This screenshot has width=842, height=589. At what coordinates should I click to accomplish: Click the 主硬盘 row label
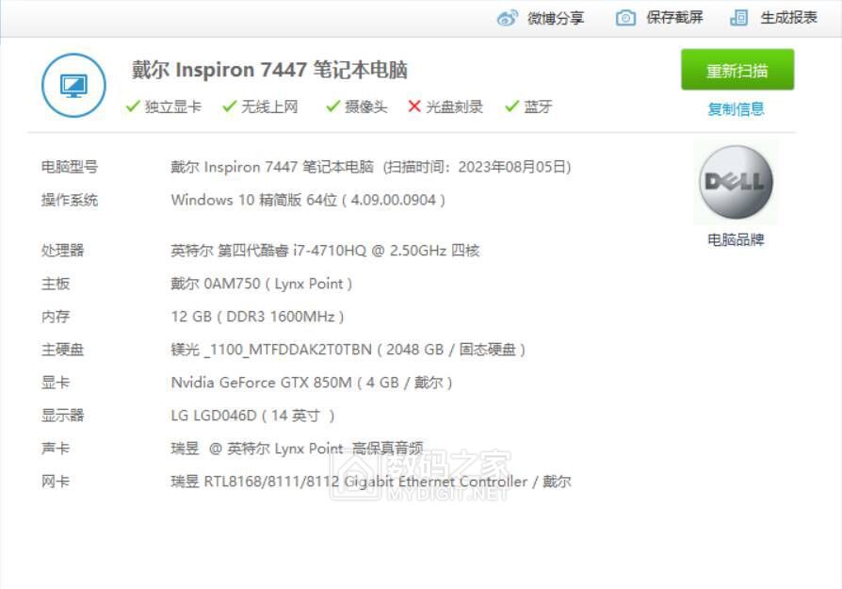click(x=62, y=350)
